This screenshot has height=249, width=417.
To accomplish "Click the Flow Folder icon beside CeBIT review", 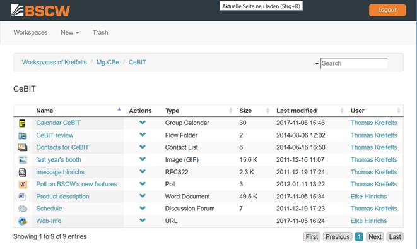I will (23, 135).
